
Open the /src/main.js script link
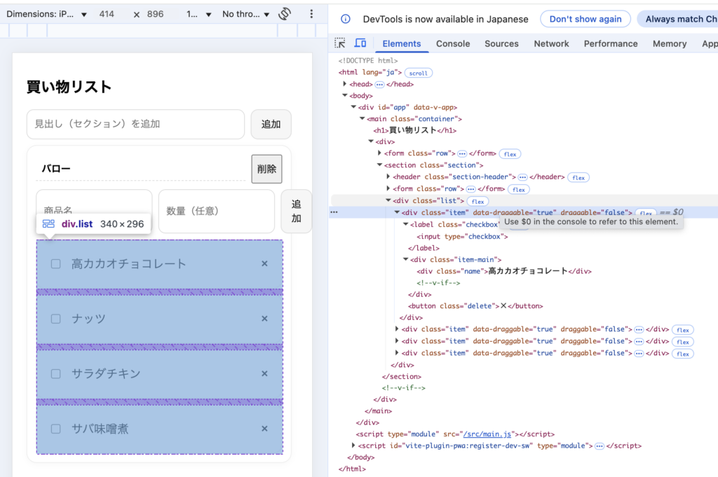[x=487, y=434]
